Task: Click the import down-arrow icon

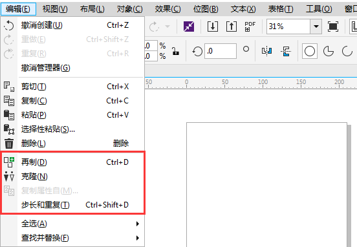Action: point(213,27)
